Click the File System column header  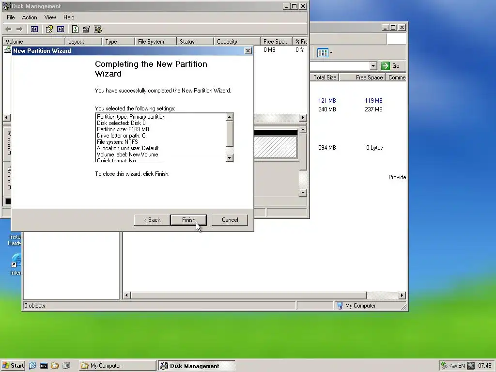coord(155,42)
